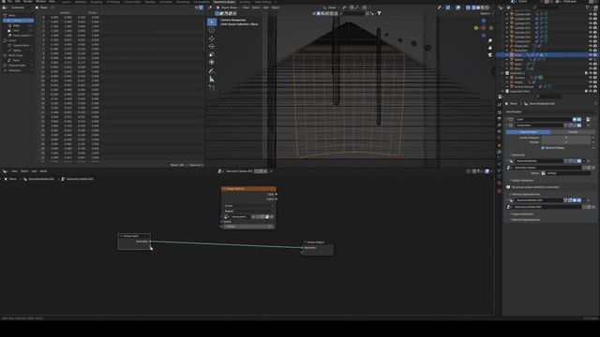Click the outliner filter funnel icon
Image resolution: width=600 pixels, height=337 pixels.
[588, 7]
